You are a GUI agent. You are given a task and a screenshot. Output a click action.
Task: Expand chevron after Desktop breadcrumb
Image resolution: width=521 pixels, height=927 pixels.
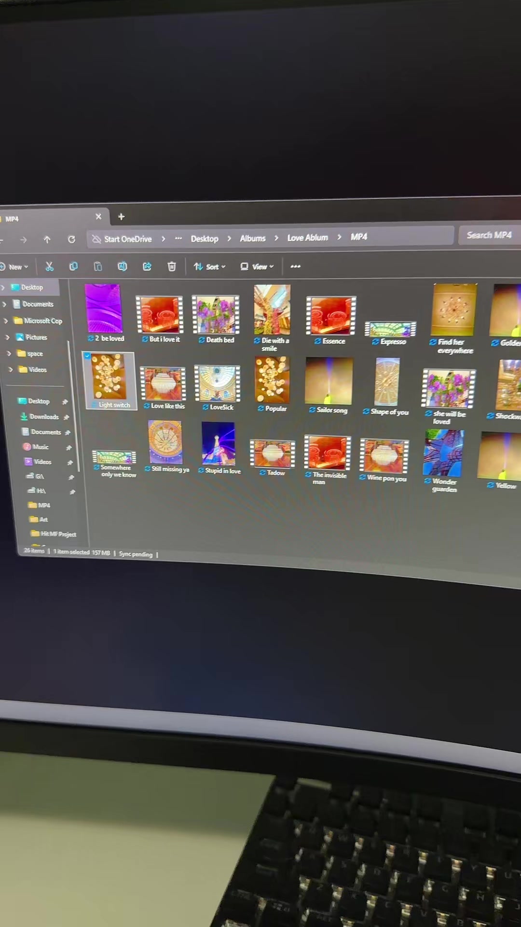coord(229,239)
